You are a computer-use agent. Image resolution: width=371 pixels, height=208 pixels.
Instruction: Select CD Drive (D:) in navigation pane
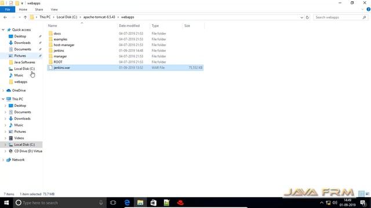pyautogui.click(x=28, y=151)
